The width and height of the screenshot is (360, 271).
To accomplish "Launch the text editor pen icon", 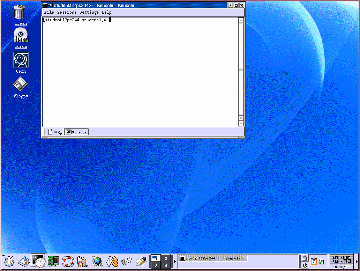I will (141, 261).
